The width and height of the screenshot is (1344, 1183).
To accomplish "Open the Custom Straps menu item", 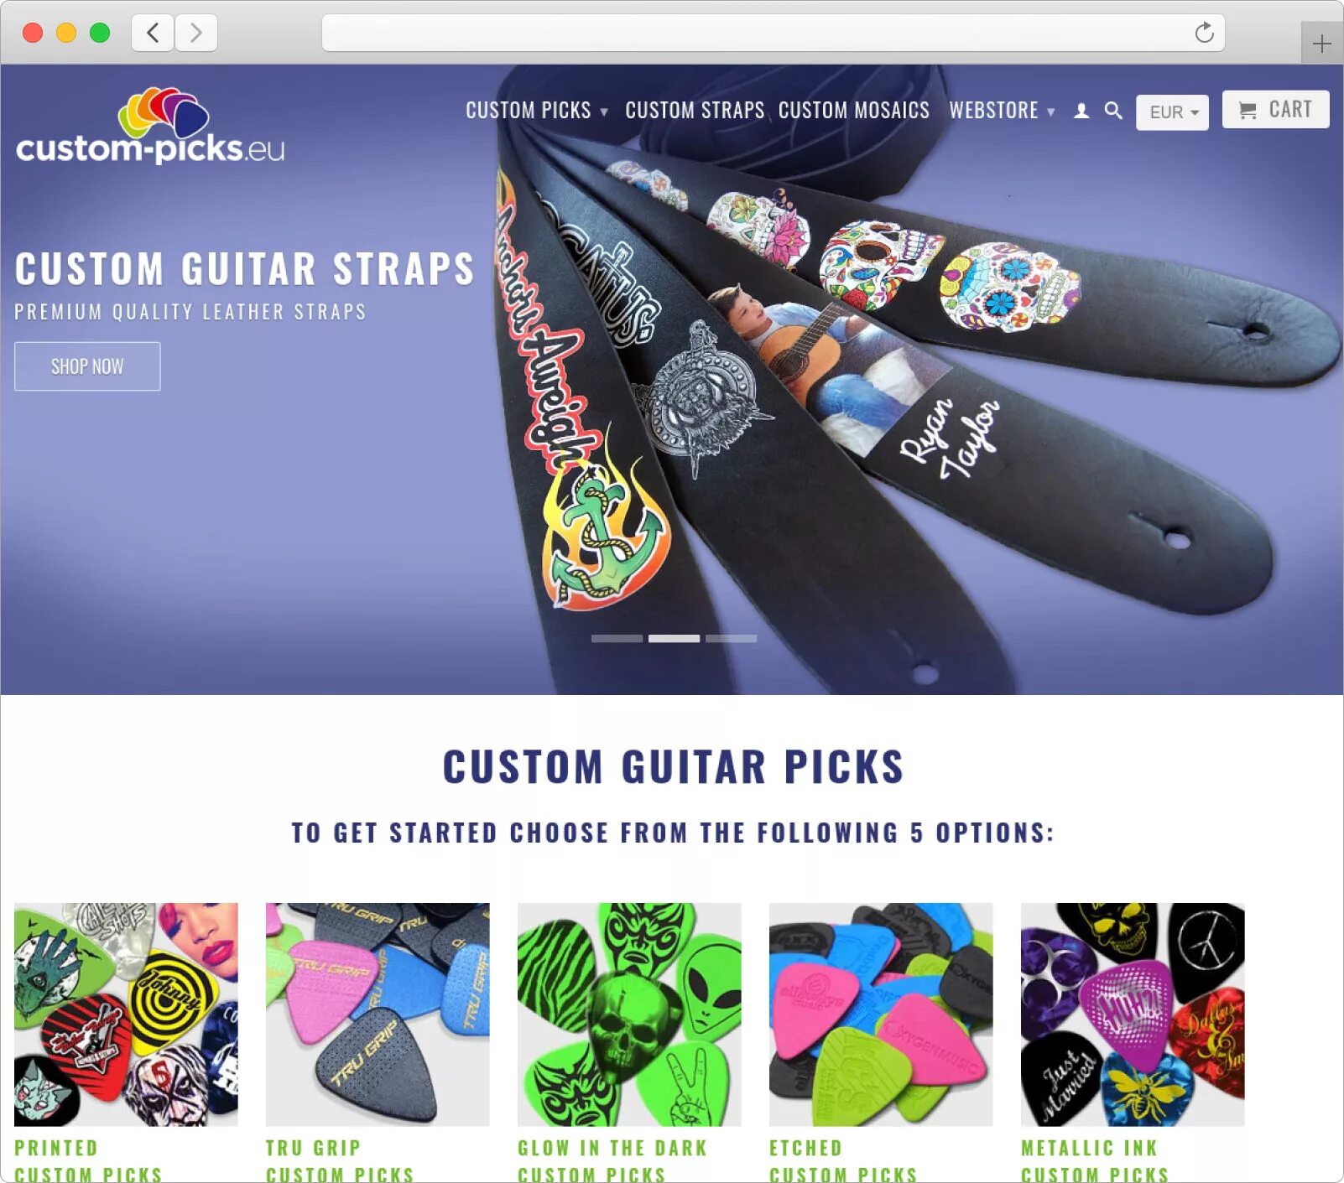I will (x=695, y=111).
